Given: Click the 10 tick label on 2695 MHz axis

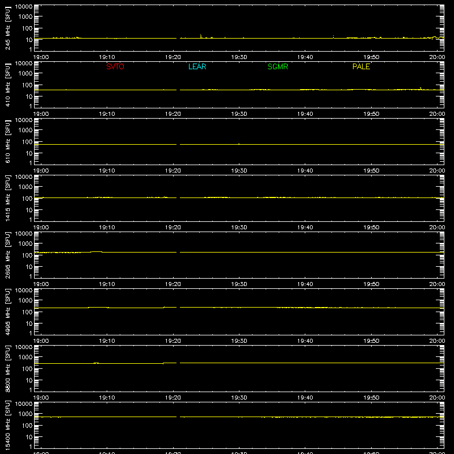Looking at the screenshot, I should pyautogui.click(x=29, y=267).
